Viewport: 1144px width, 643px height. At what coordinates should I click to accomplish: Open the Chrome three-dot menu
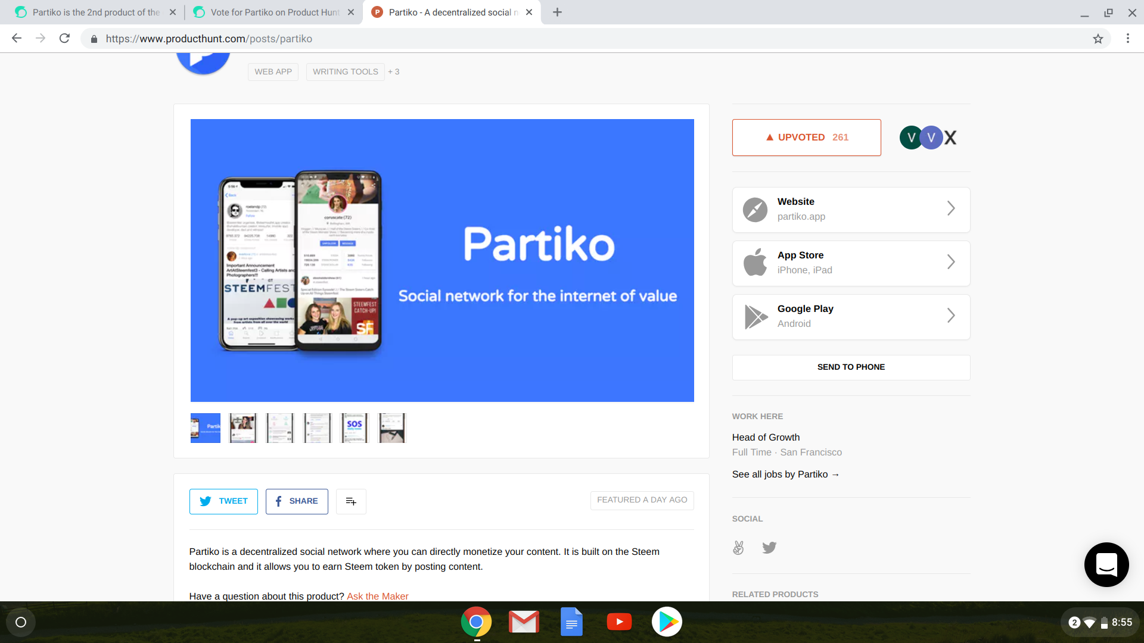point(1127,38)
